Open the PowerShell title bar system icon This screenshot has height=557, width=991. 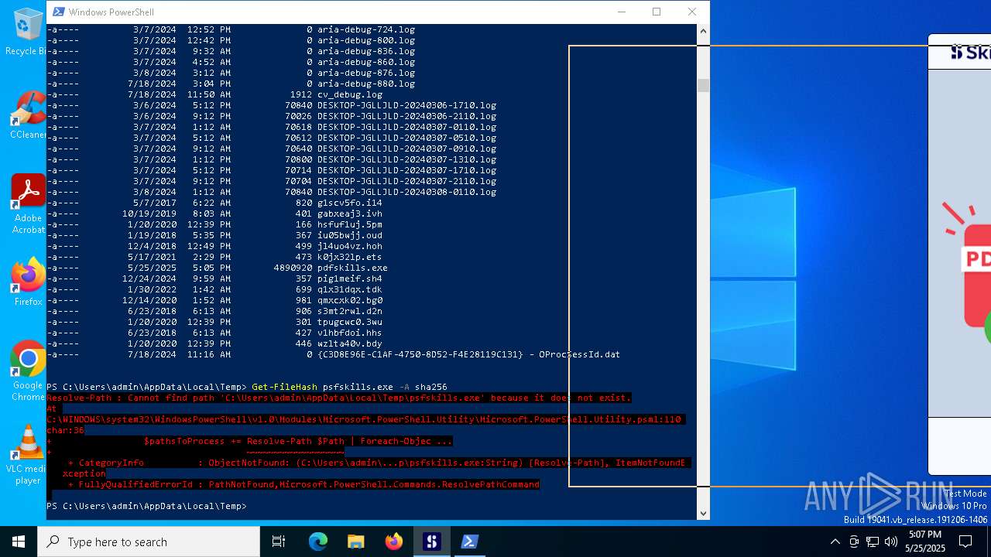coord(59,12)
